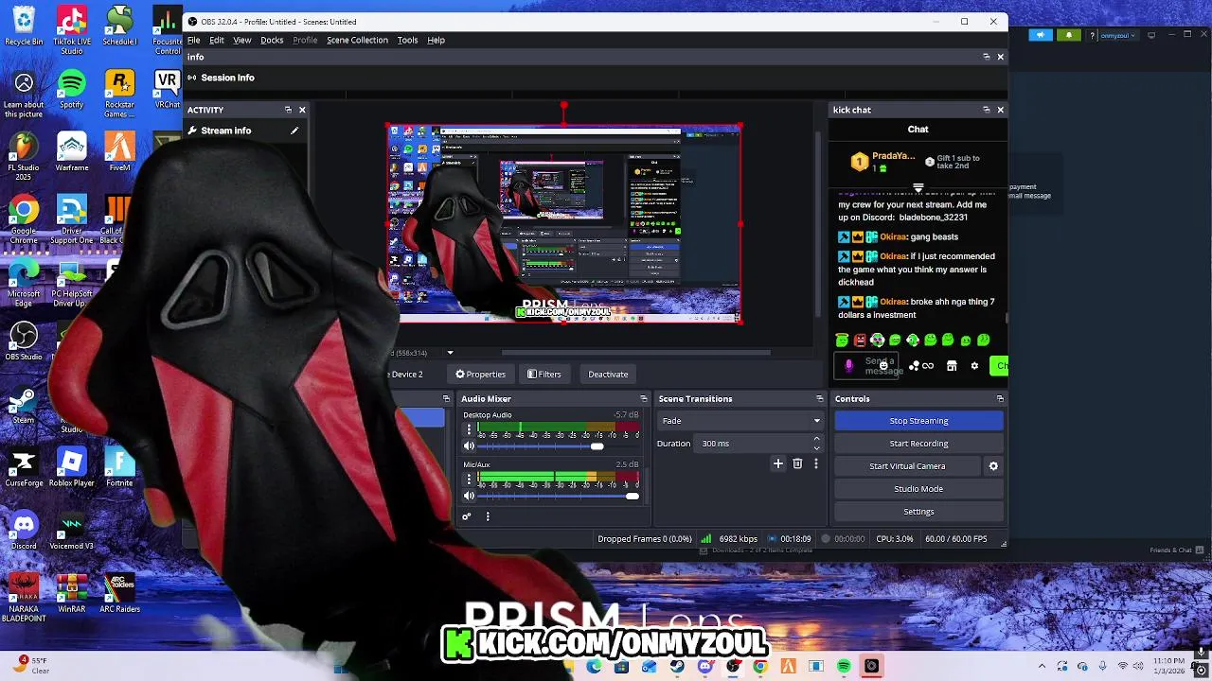This screenshot has width=1212, height=681.
Task: Click the Dropped Frames 0 (0.0%) status
Action: tap(645, 539)
